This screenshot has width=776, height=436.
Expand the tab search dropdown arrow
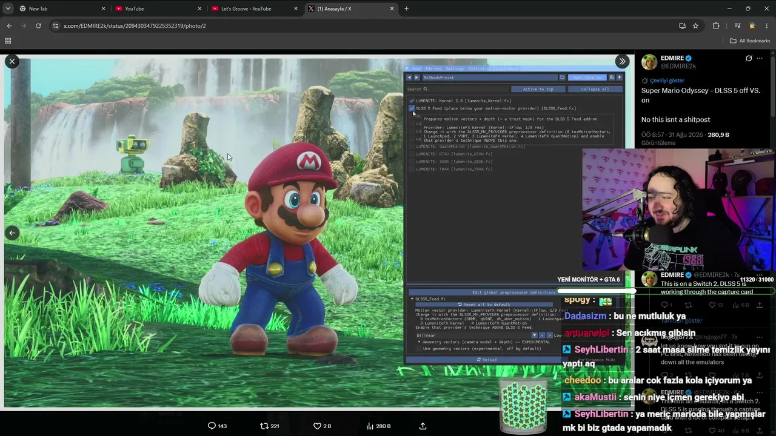coord(8,8)
